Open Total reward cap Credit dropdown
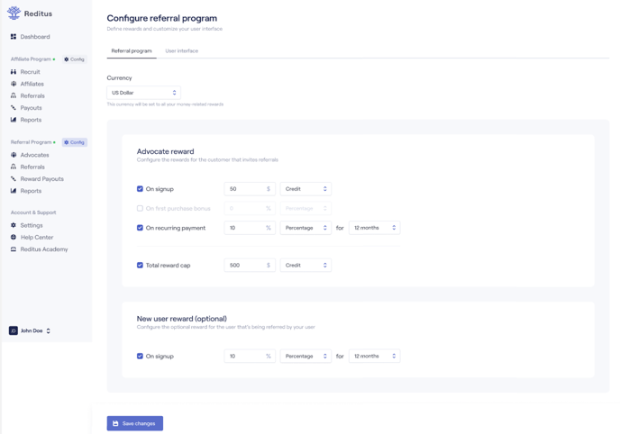Image resolution: width=620 pixels, height=434 pixels. click(x=305, y=265)
